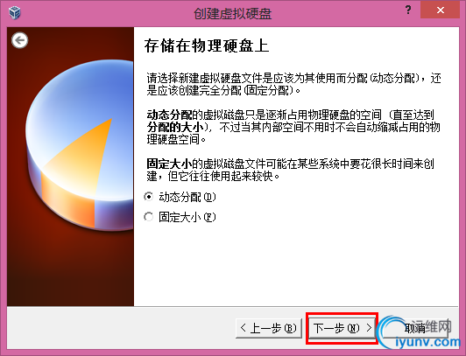The image size is (466, 356).
Task: Click the VirtualBox cube icon in title bar
Action: 14,13
